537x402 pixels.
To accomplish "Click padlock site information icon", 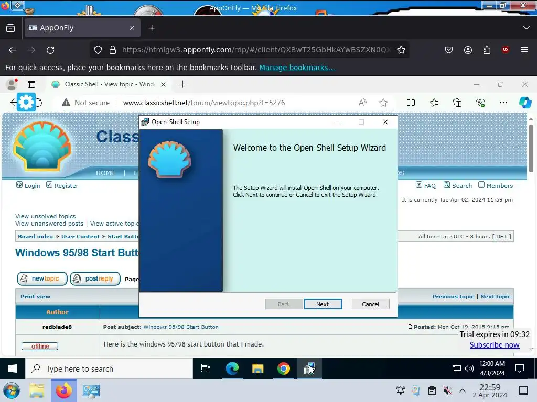I will 113,50.
